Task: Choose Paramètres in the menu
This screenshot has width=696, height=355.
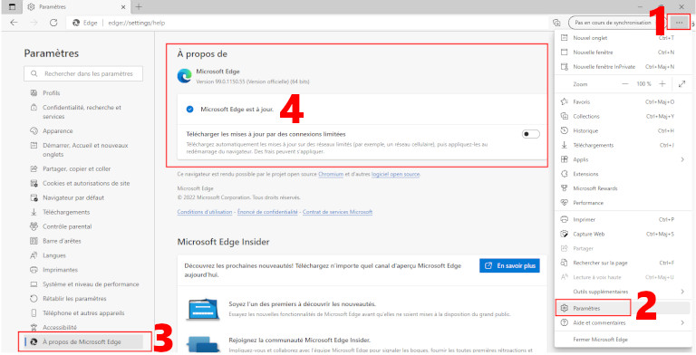Action: (x=622, y=308)
